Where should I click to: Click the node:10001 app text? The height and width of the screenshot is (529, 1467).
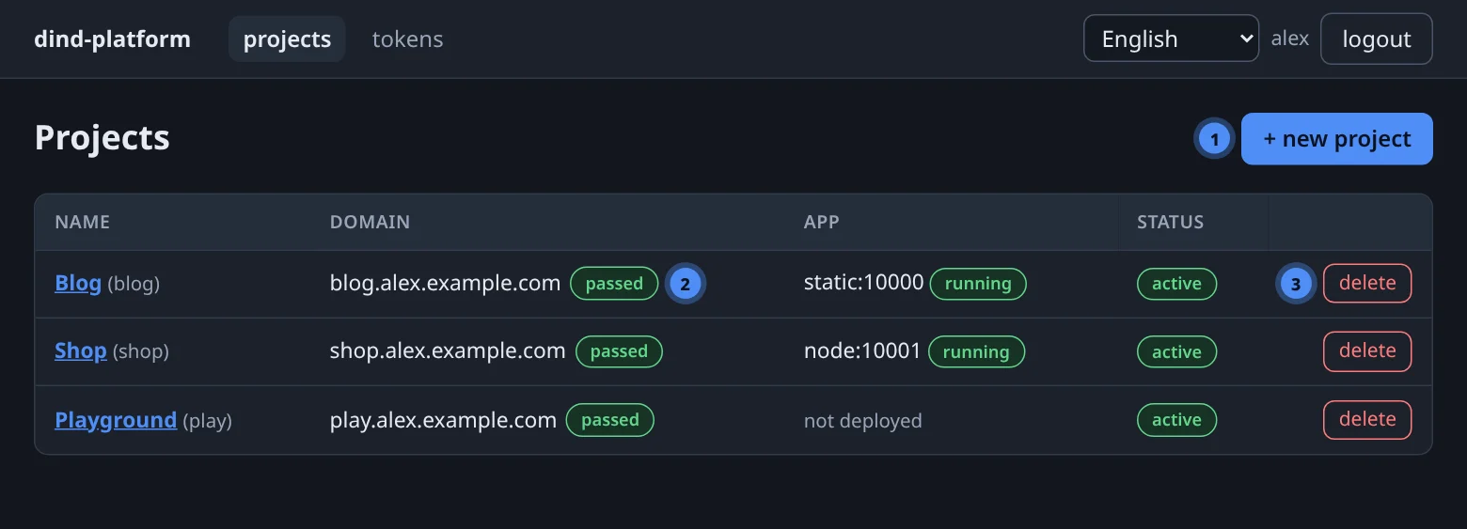click(x=862, y=351)
